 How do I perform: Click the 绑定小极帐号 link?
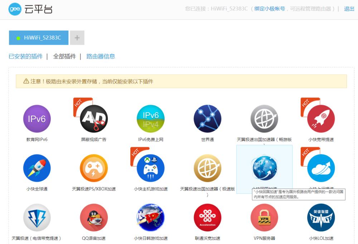pyautogui.click(x=270, y=9)
